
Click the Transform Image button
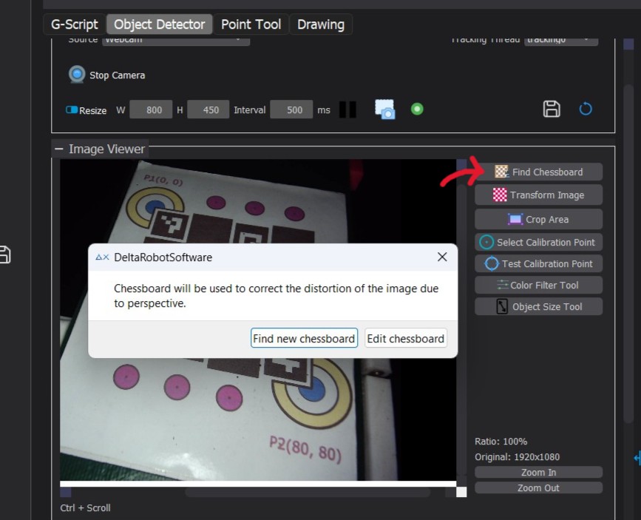click(538, 195)
